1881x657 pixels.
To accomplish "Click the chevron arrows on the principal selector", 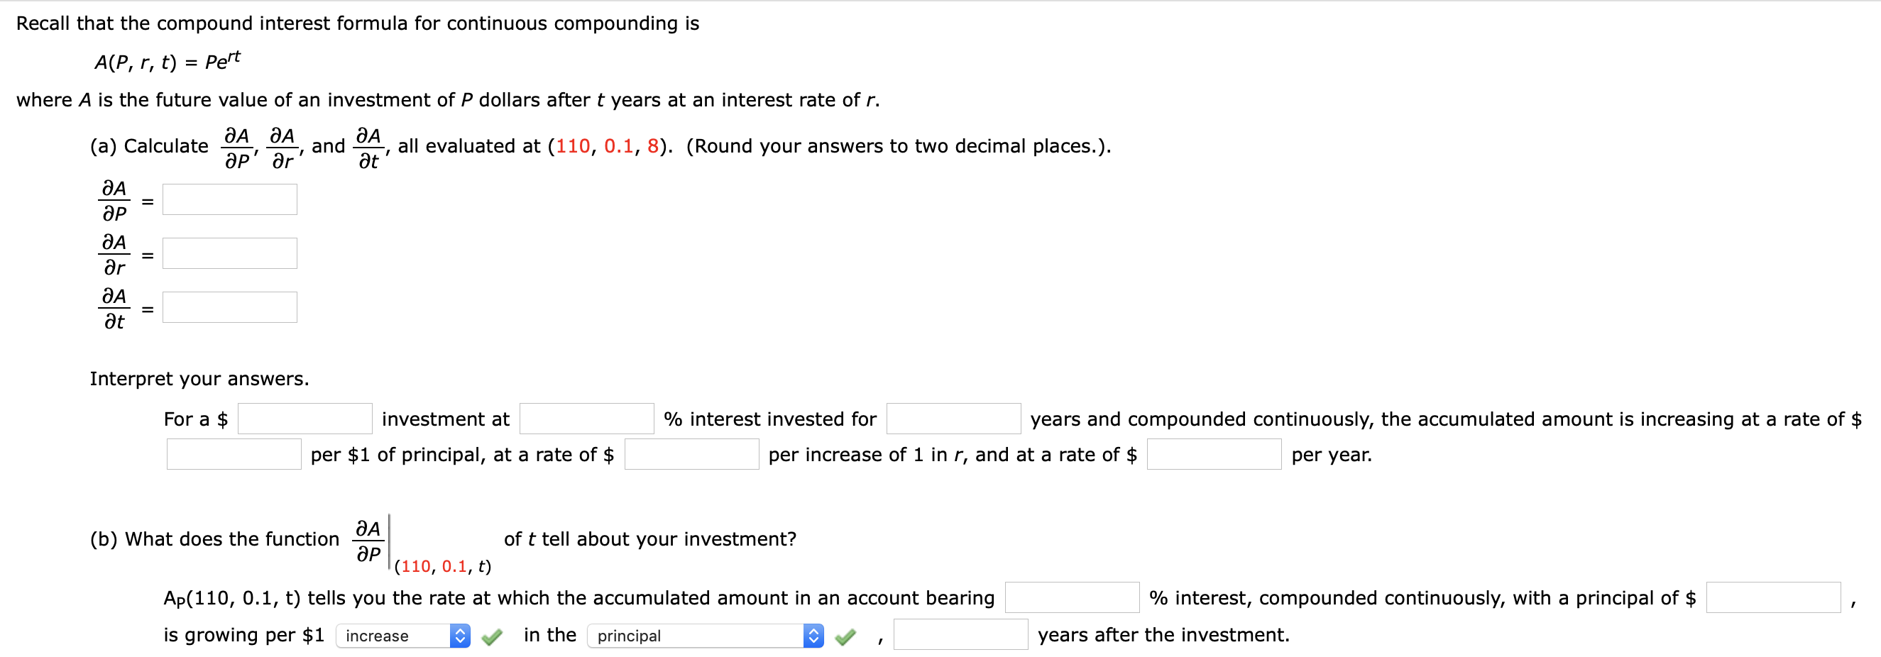I will [x=813, y=635].
